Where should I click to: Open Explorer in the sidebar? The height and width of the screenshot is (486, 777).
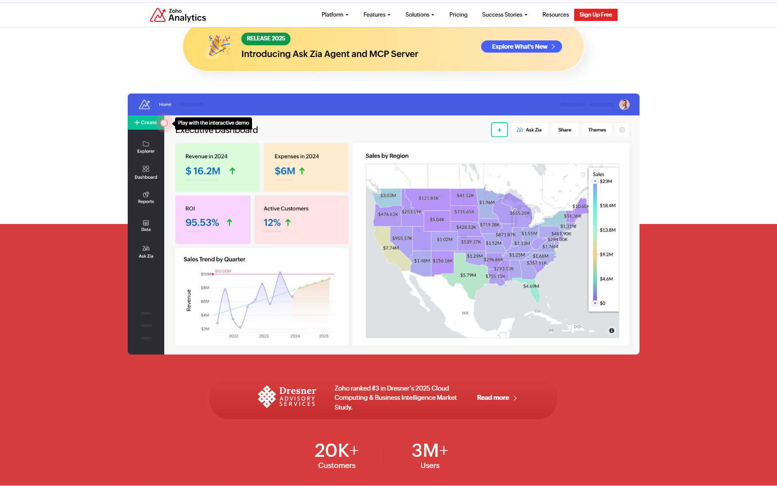point(146,147)
